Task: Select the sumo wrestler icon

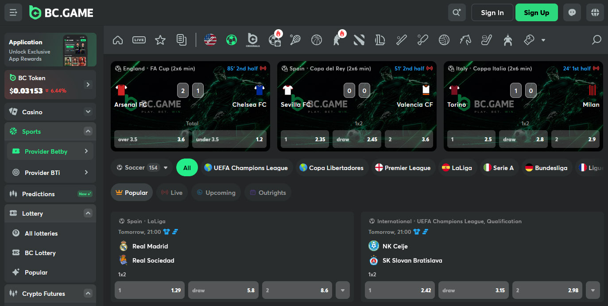Action: click(508, 40)
